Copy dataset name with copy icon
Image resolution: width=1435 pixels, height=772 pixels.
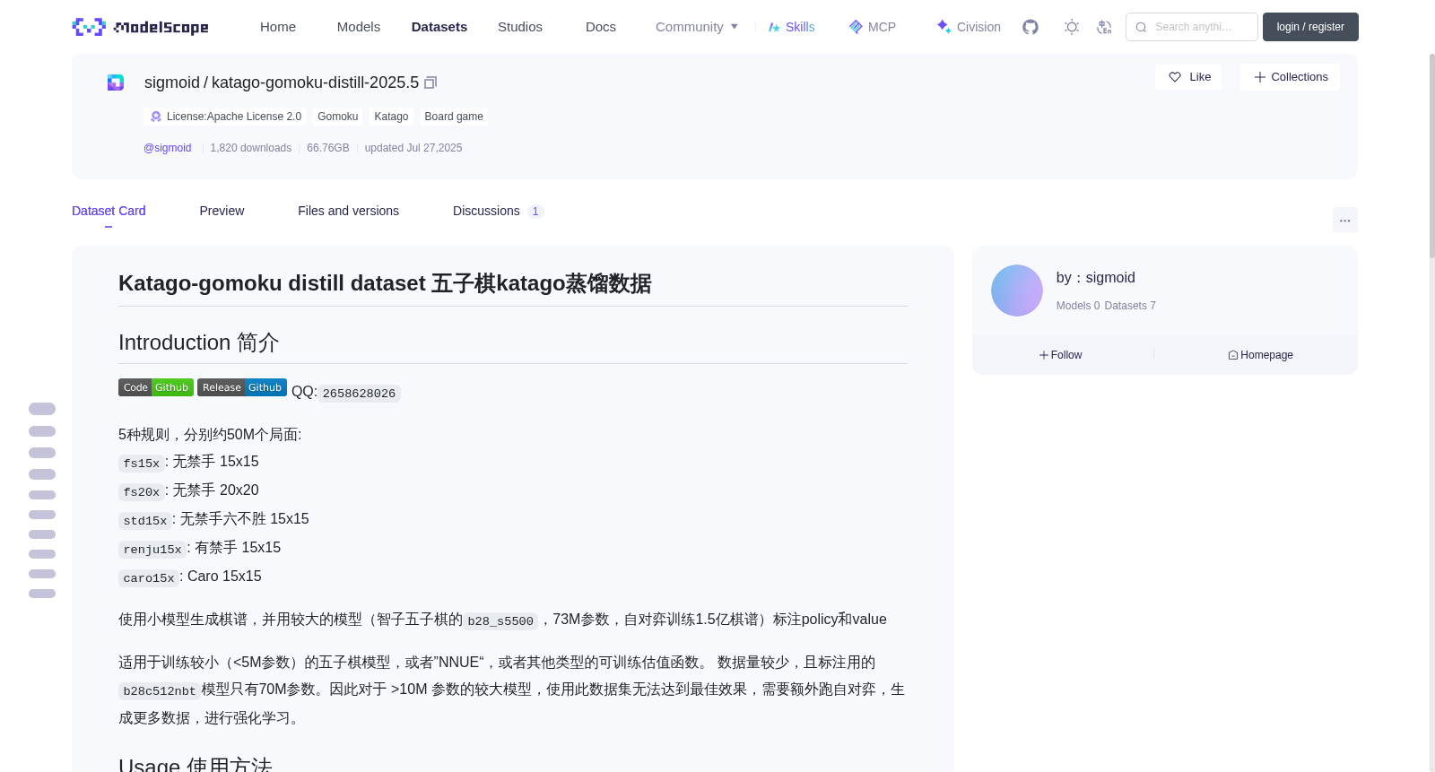[430, 82]
